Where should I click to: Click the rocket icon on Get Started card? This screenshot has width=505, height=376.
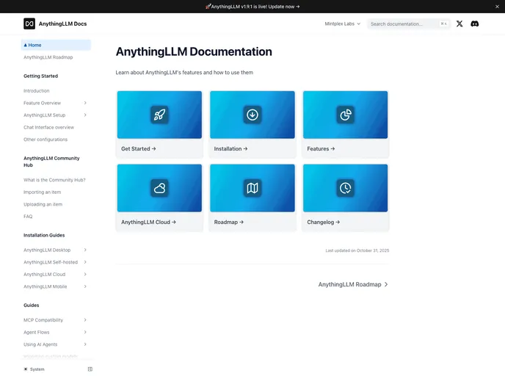coord(159,115)
